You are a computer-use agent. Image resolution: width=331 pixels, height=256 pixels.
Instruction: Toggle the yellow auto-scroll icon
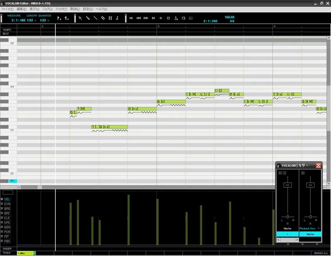176,18
